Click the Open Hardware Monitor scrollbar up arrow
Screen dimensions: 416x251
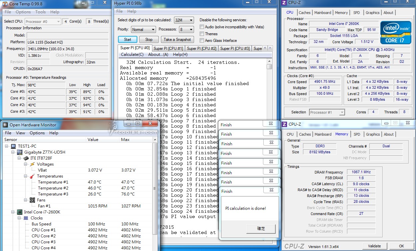tap(155, 140)
